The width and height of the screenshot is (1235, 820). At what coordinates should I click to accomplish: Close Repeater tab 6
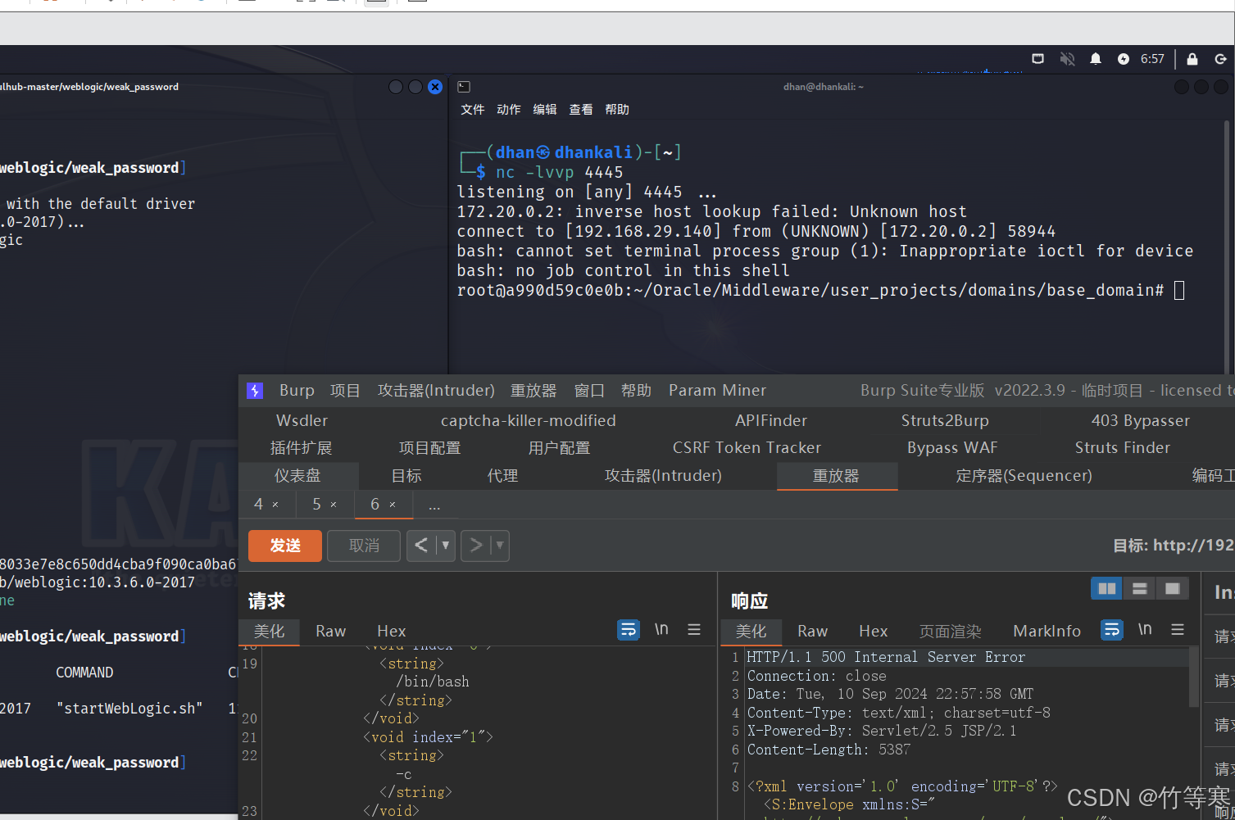[393, 505]
